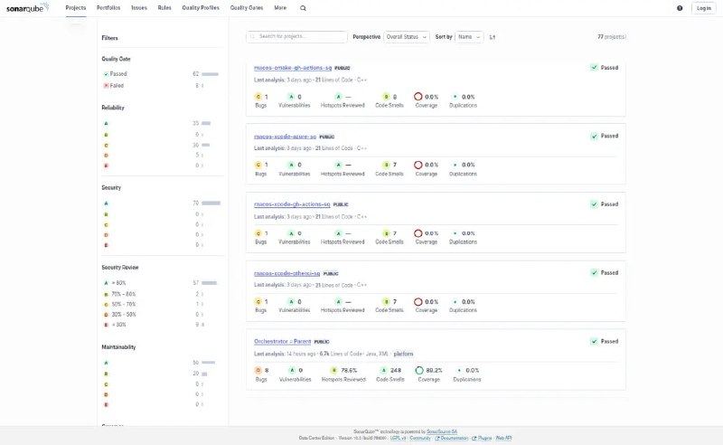Screen dimensions: 723x445
Task: Click the coverage ring of macos-cmake-gh-actions-sq
Action: (x=418, y=97)
